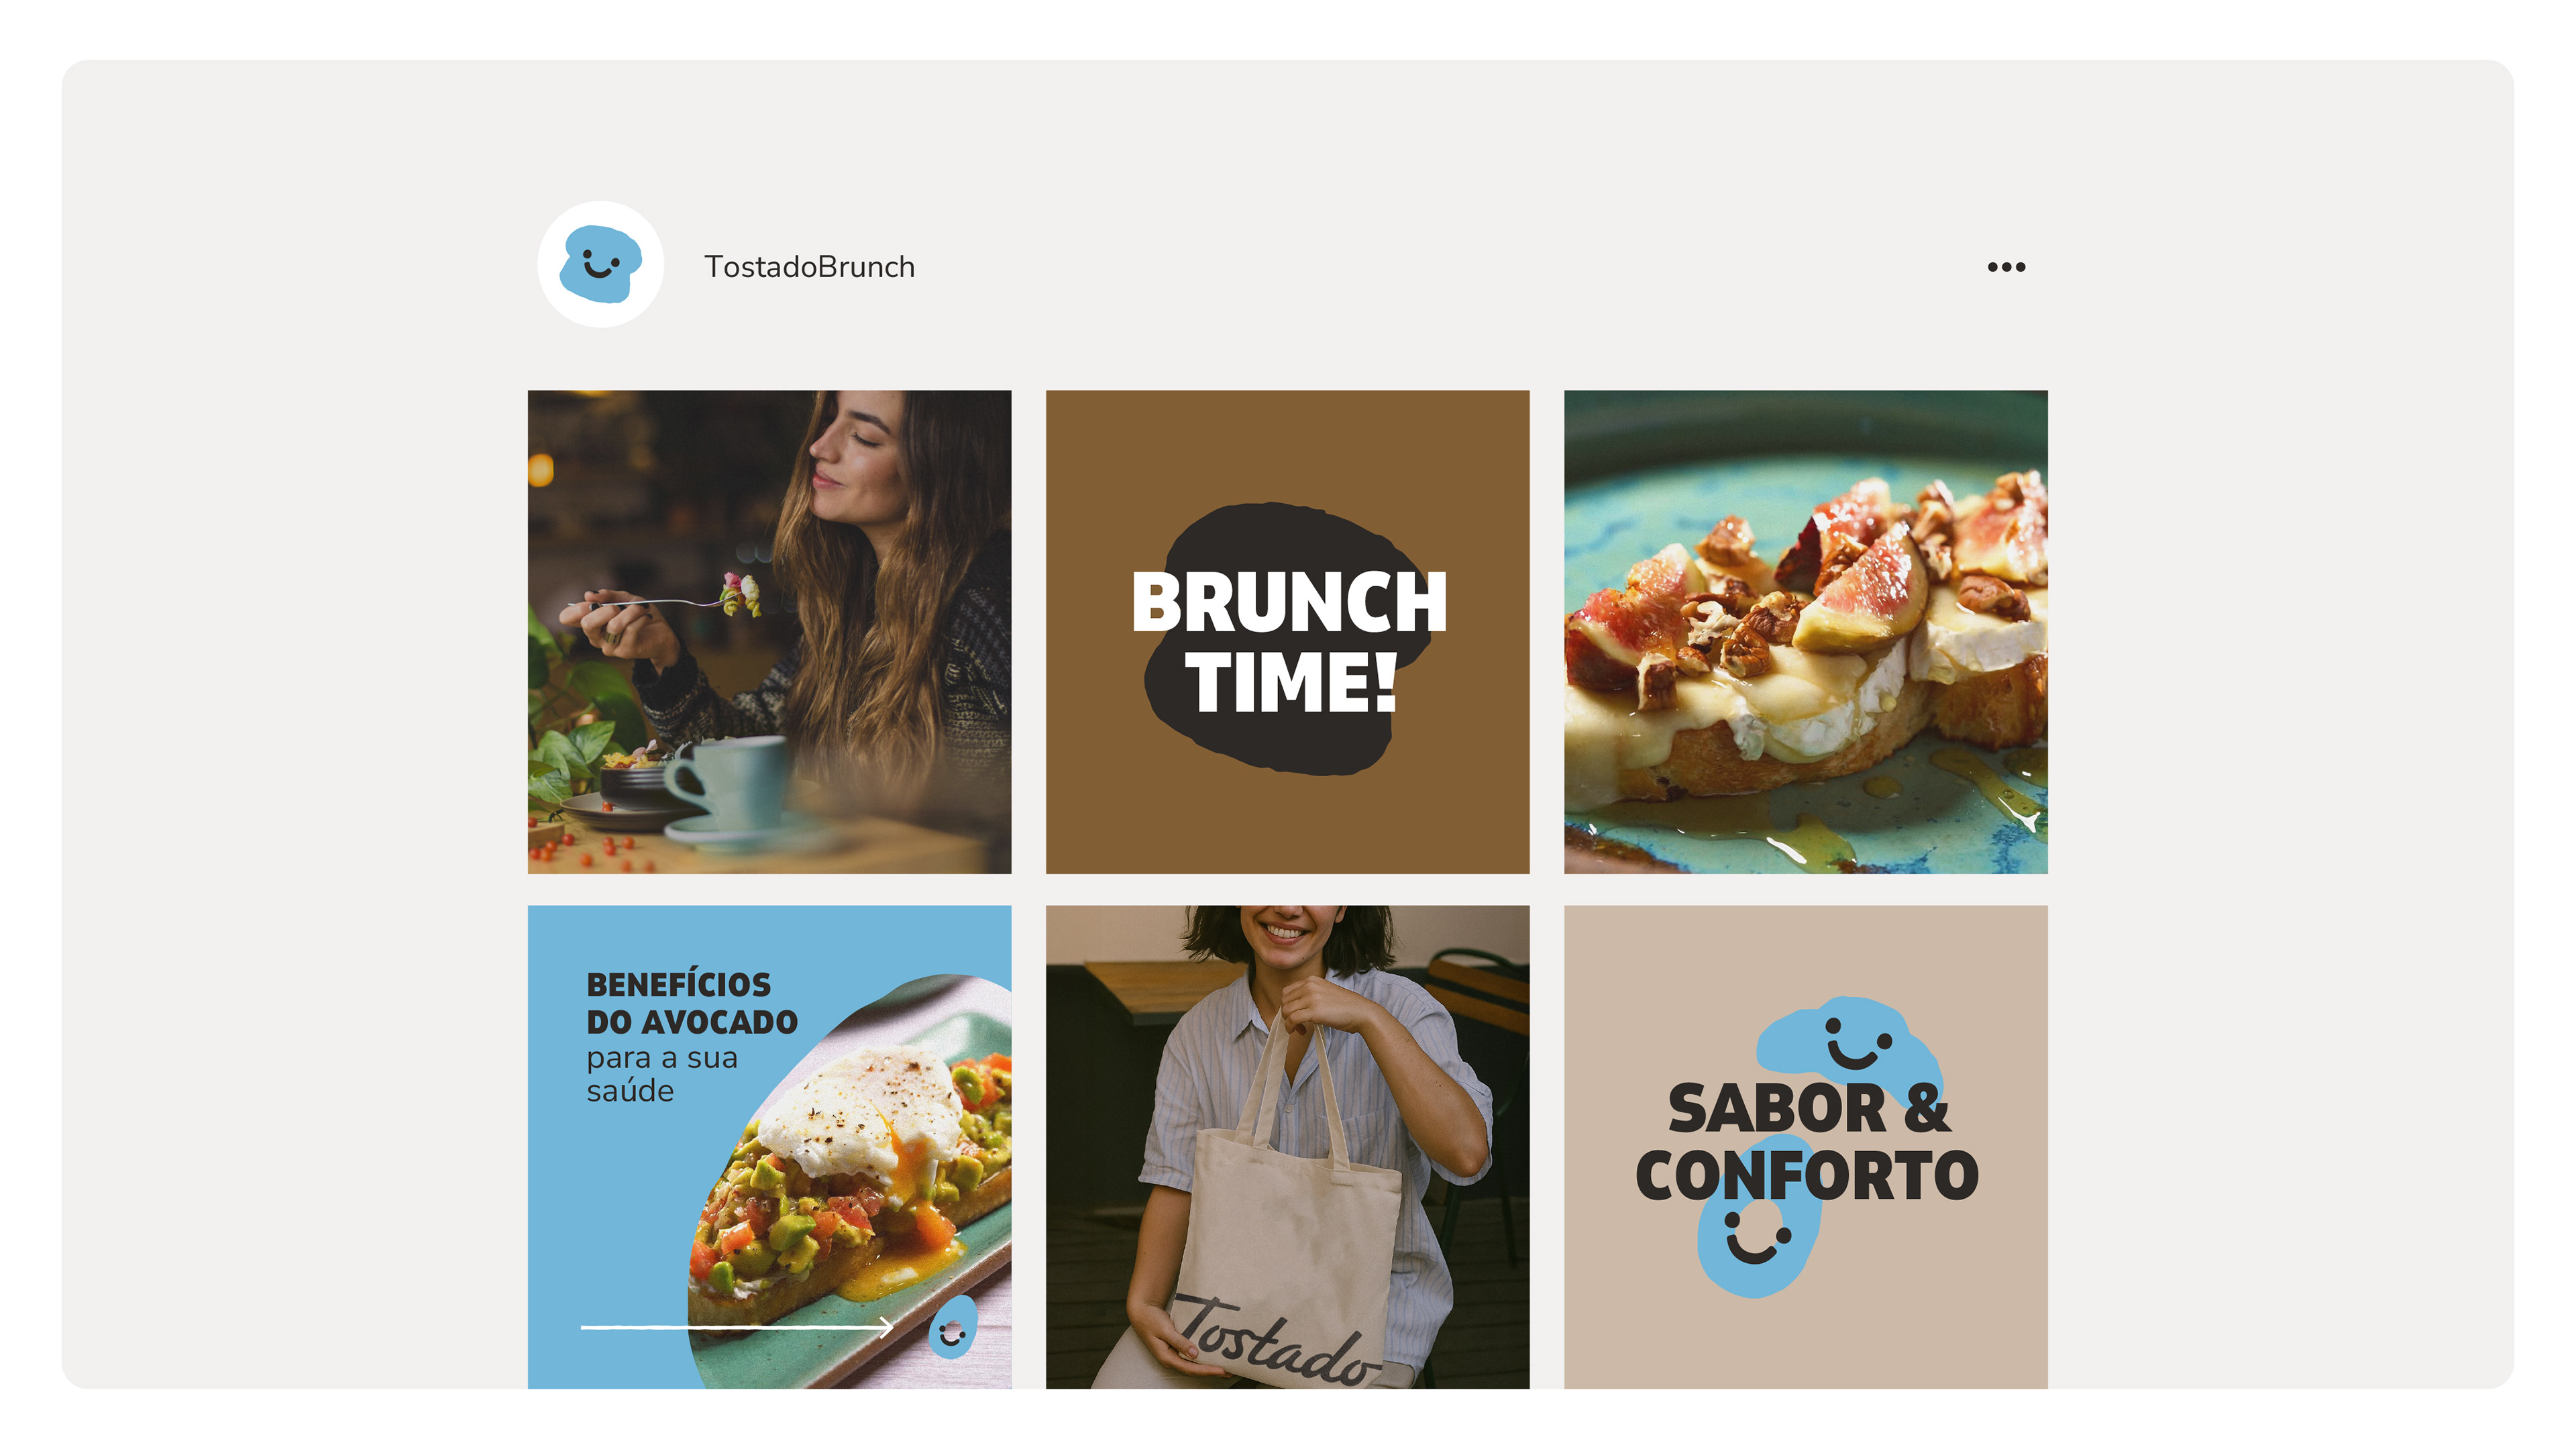Open the SABOR & CONFORTO post

point(1805,1147)
